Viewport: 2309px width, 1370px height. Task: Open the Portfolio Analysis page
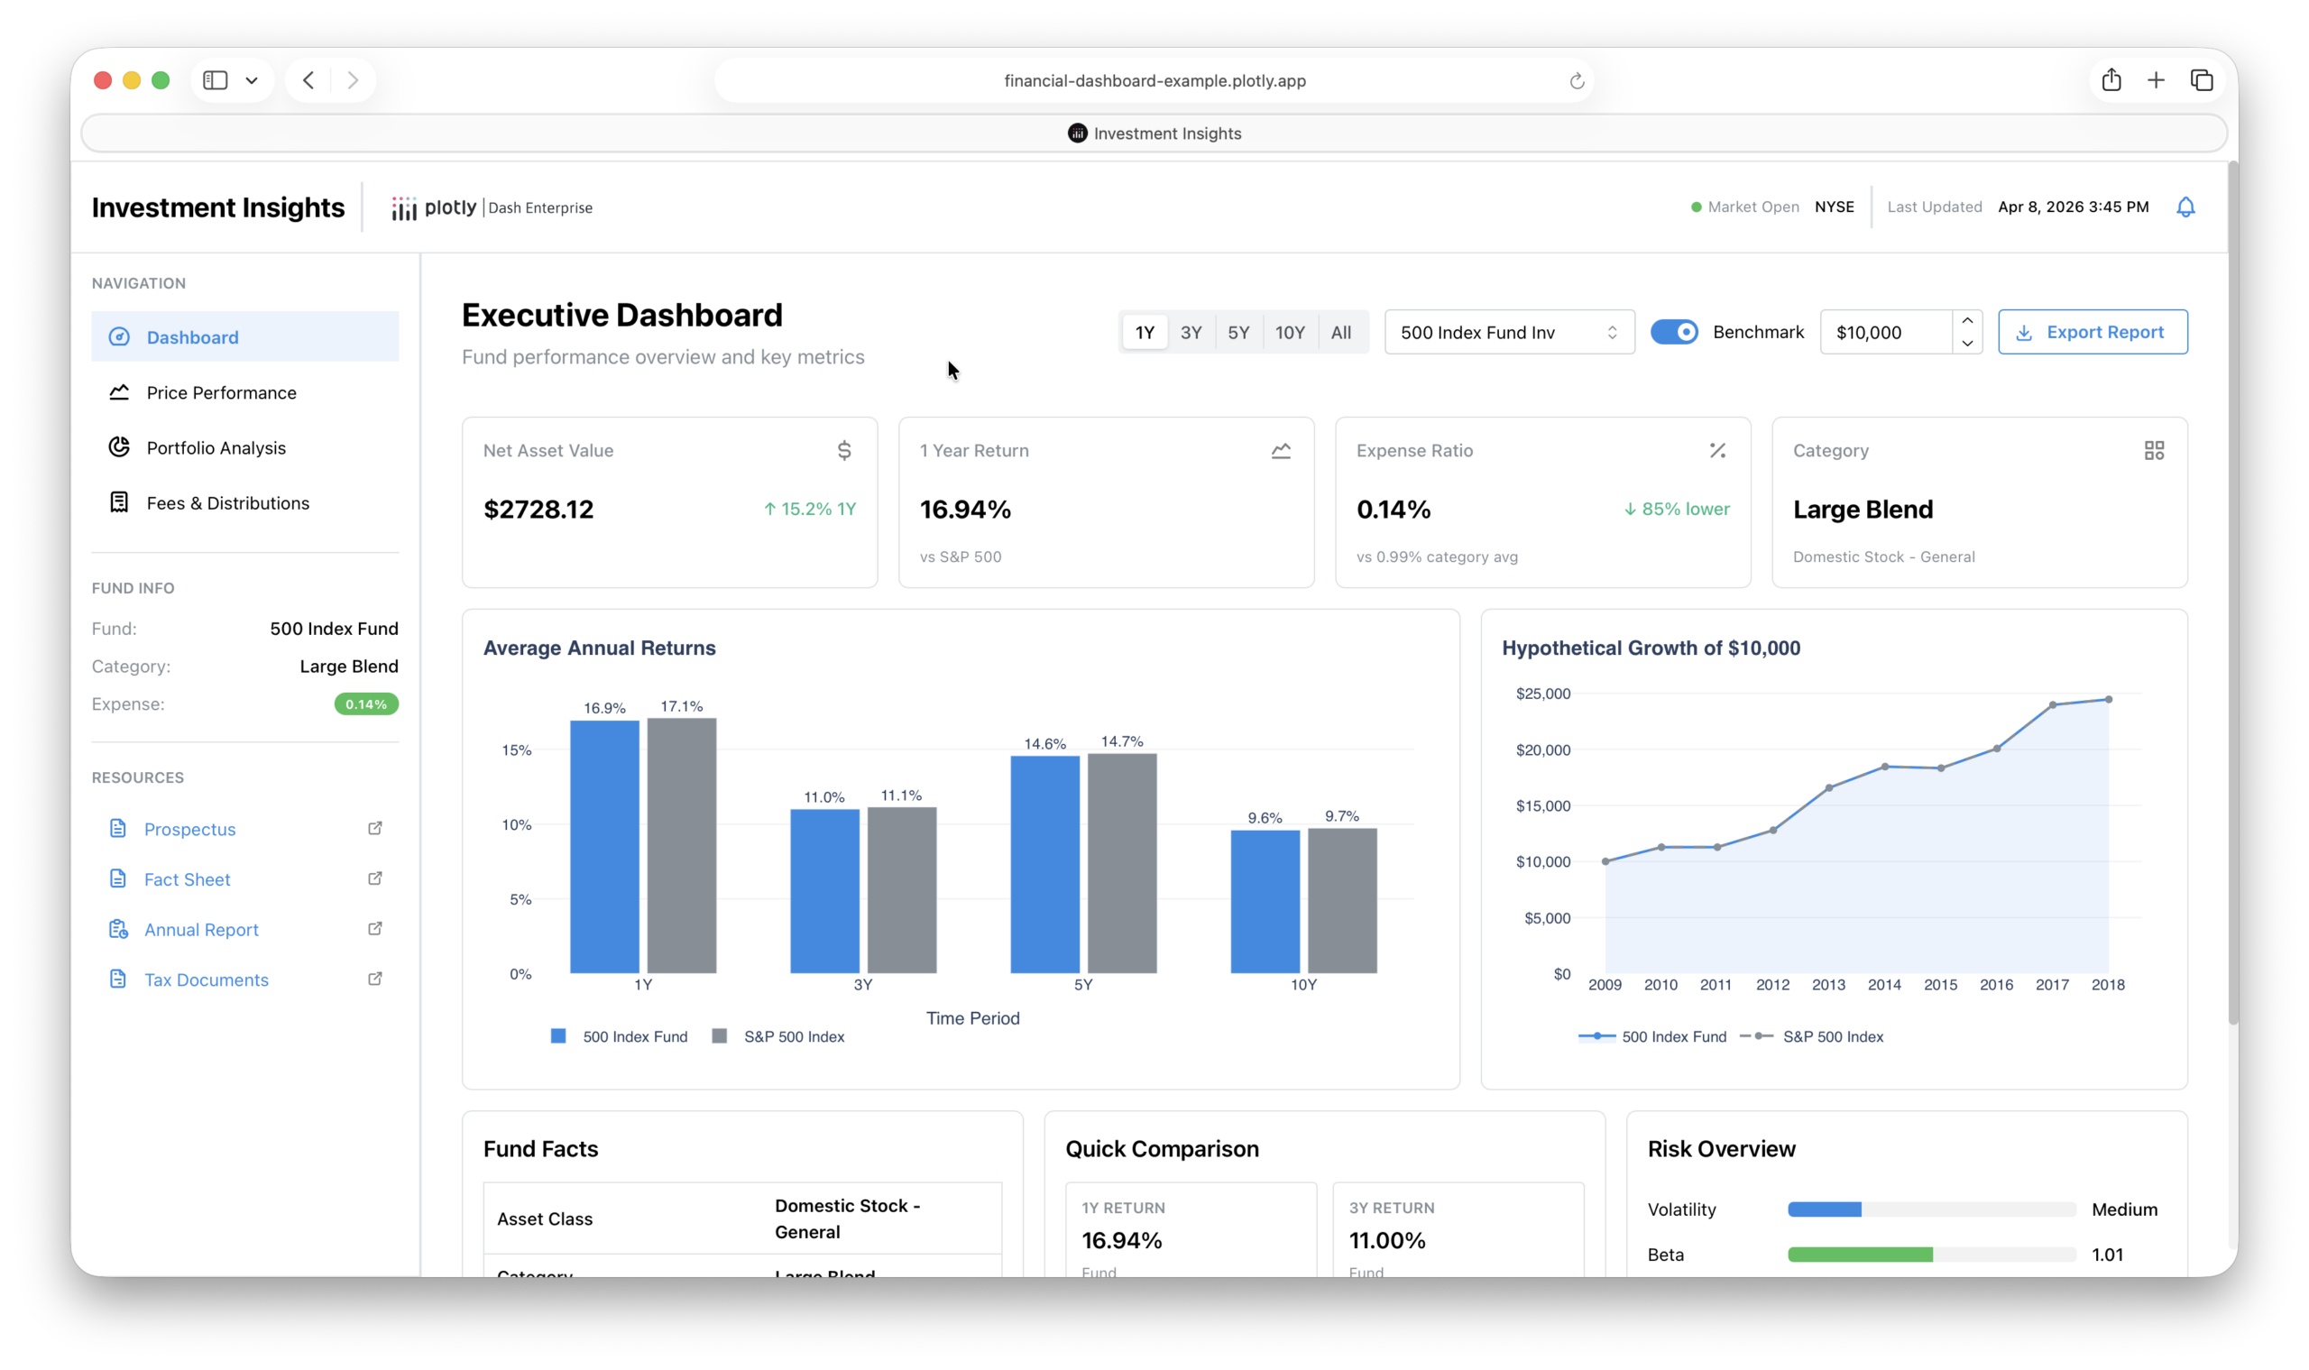(x=244, y=446)
